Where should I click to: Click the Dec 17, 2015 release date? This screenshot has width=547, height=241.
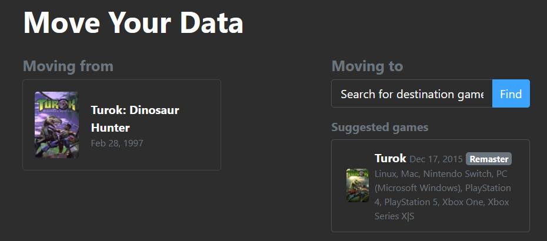[x=436, y=159]
